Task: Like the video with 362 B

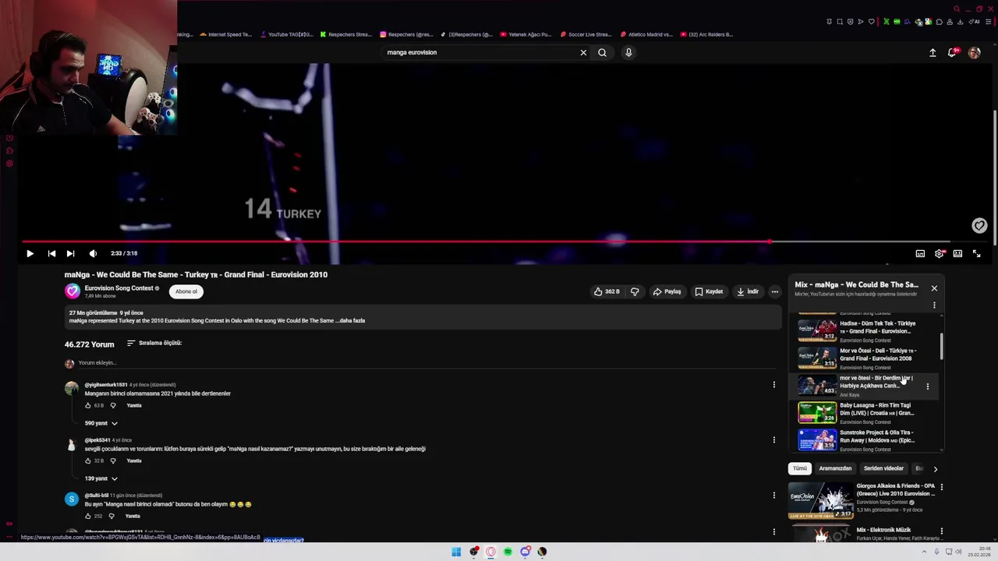Action: point(607,291)
